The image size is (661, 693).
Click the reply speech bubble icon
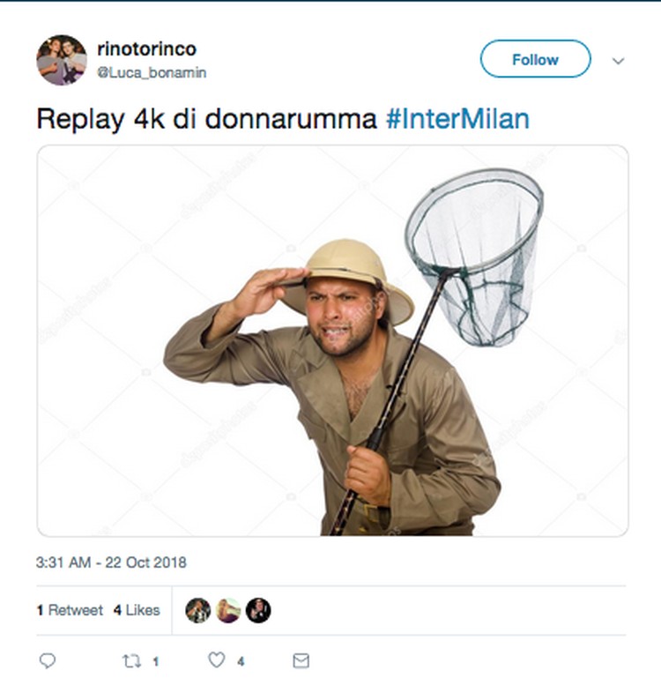click(x=48, y=661)
